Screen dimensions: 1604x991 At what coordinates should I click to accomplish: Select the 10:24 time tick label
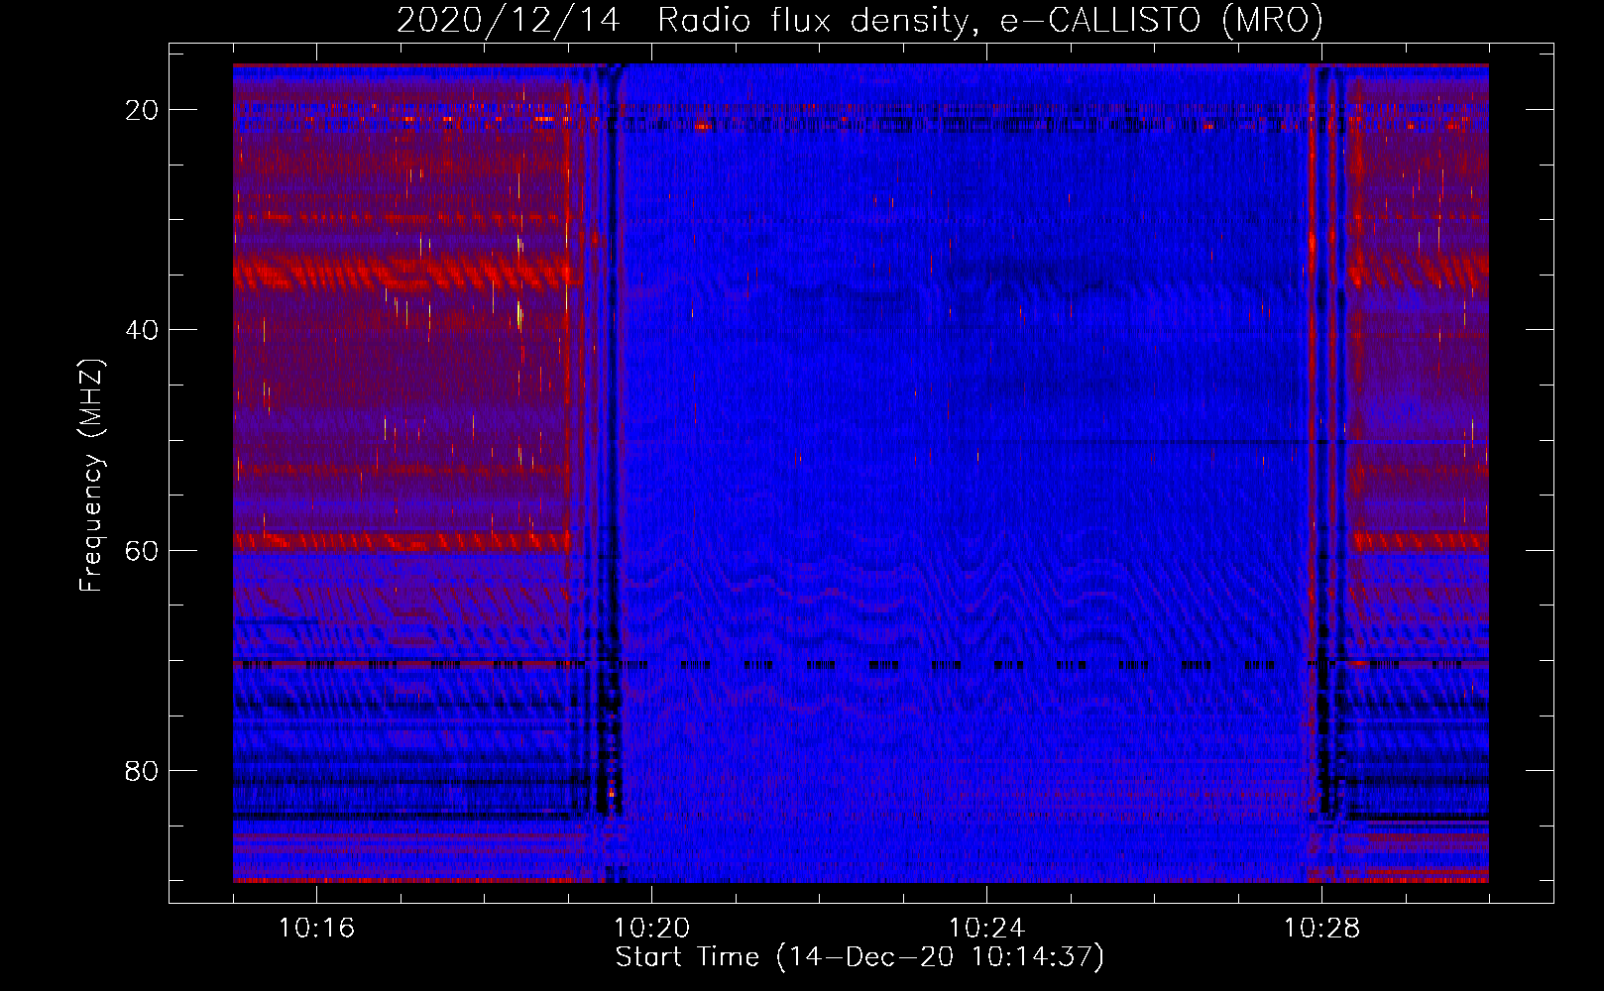pyautogui.click(x=986, y=928)
